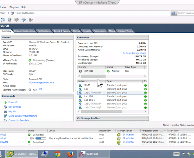This screenshot has width=194, height=158.
Task: Click the snapshot toolbar icon with arrow
Action: tap(17, 20)
